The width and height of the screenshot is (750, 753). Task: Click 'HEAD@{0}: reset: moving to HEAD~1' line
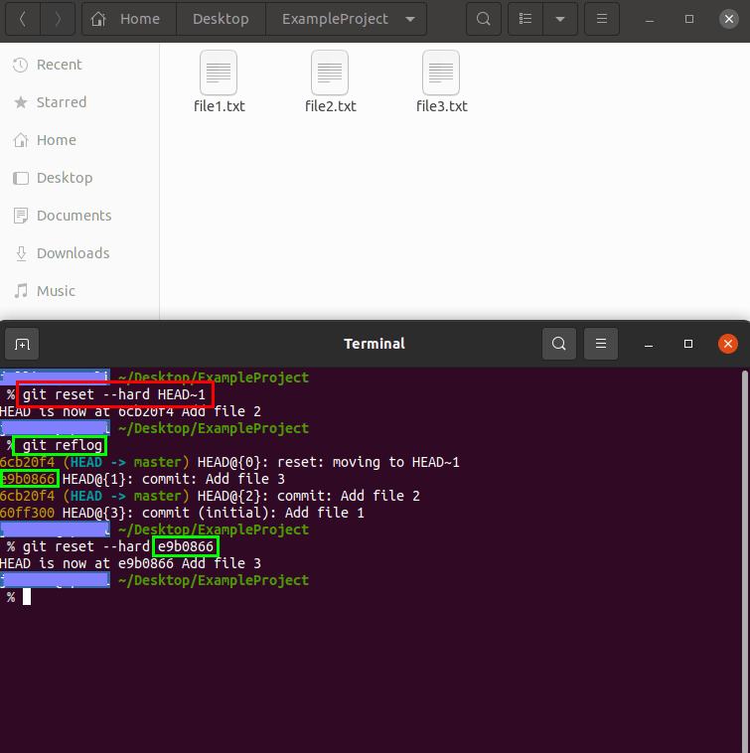coord(329,463)
